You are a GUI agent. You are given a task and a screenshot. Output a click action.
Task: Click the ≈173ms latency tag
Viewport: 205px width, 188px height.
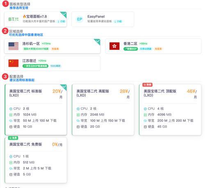(x=46, y=43)
